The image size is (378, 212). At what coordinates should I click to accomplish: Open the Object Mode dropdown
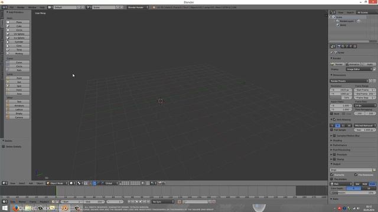(x=57, y=183)
